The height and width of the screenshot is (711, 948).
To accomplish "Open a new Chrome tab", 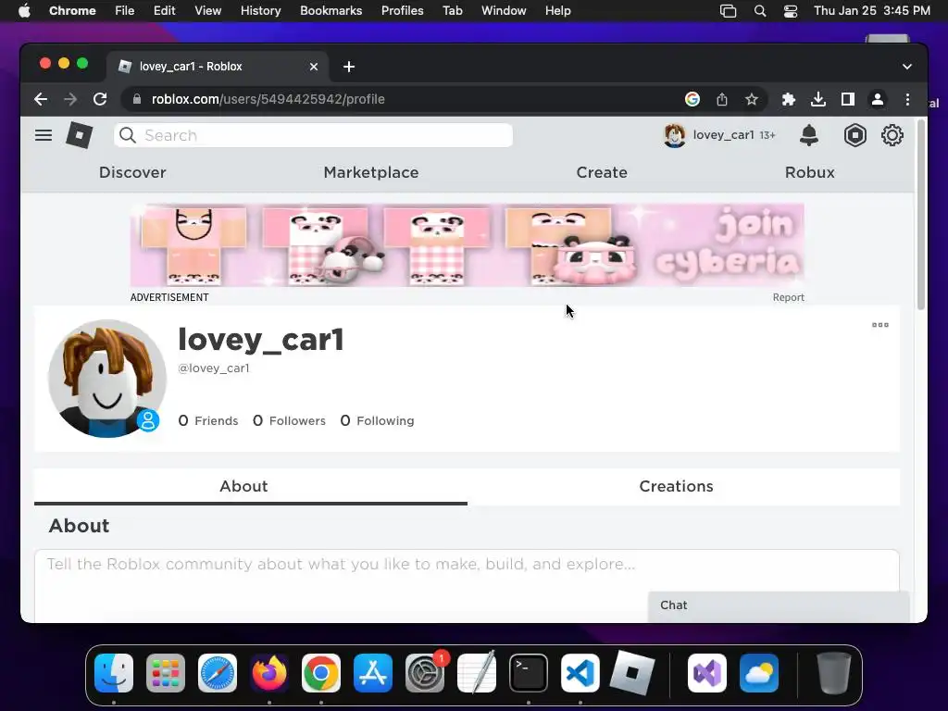I will pyautogui.click(x=349, y=67).
